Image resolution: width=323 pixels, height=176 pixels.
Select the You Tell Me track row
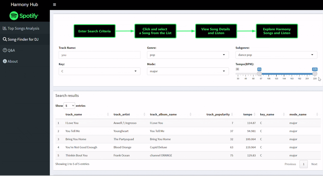pos(188,131)
